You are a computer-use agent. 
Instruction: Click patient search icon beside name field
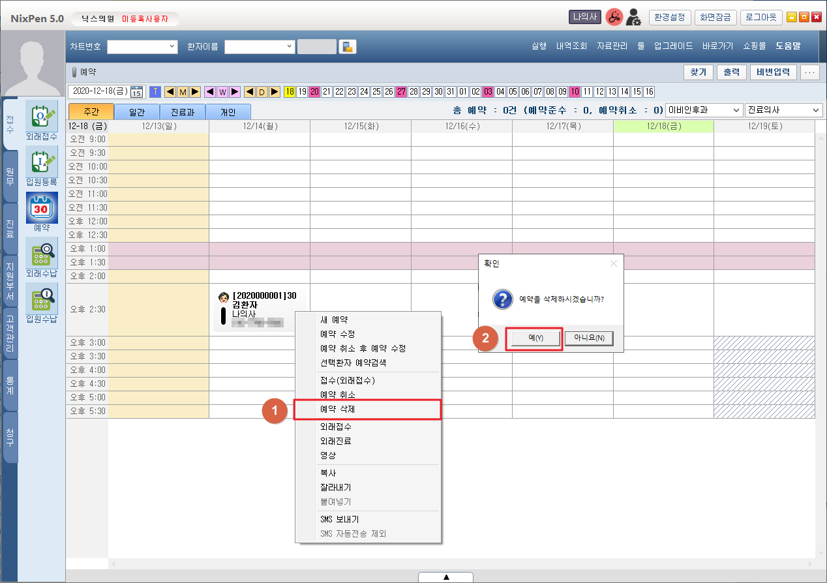coord(348,46)
